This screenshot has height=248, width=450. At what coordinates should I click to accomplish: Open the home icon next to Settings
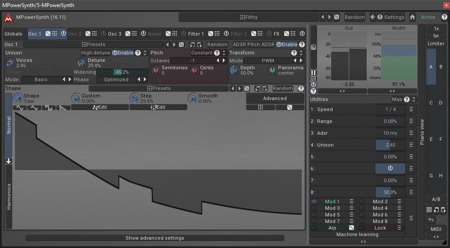[412, 17]
